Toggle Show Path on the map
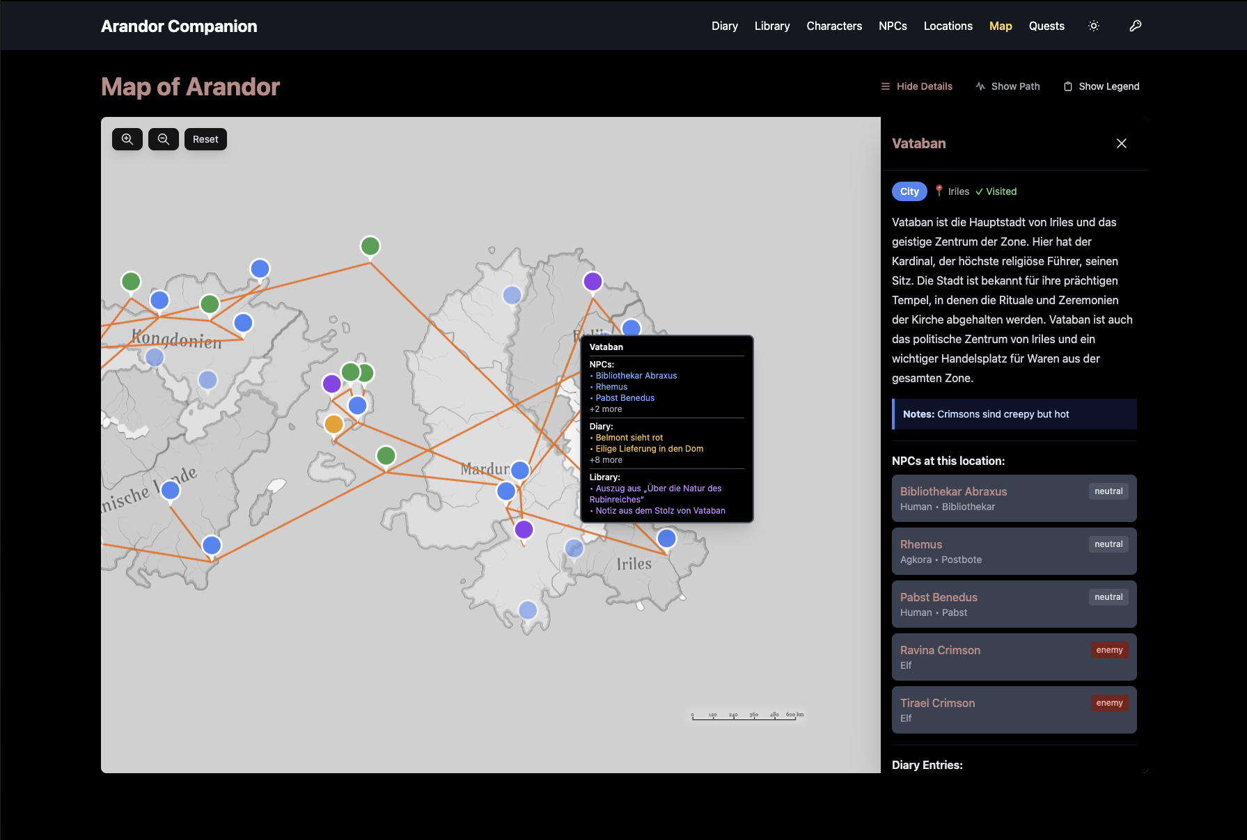Viewport: 1247px width, 840px height. click(x=1007, y=86)
